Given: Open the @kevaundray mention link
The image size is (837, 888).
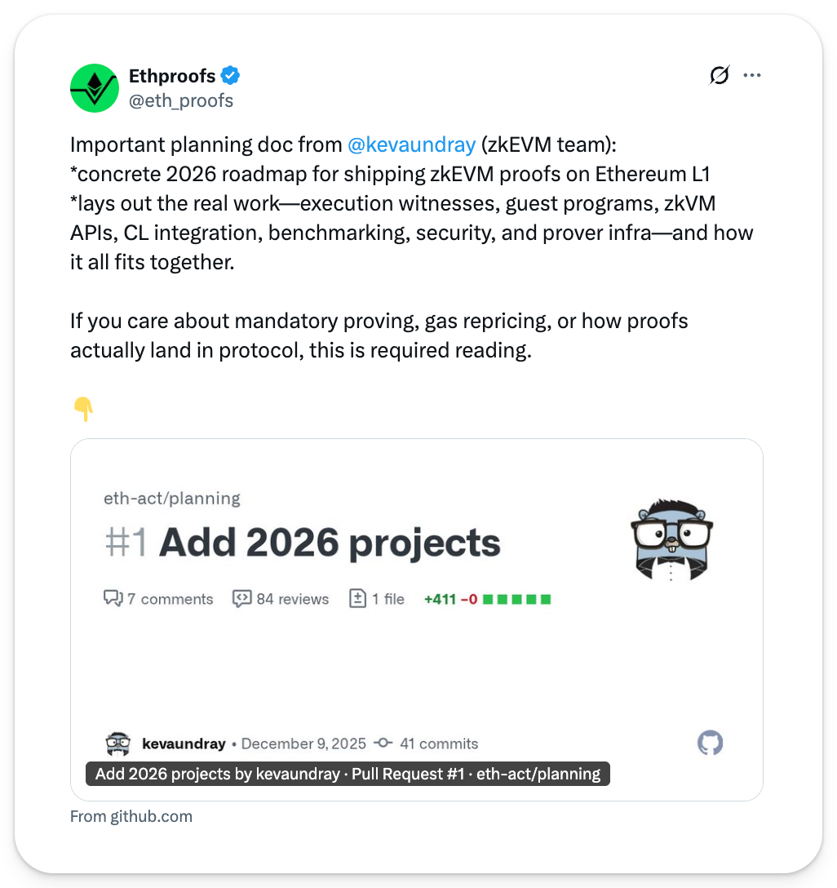Looking at the screenshot, I should (411, 145).
